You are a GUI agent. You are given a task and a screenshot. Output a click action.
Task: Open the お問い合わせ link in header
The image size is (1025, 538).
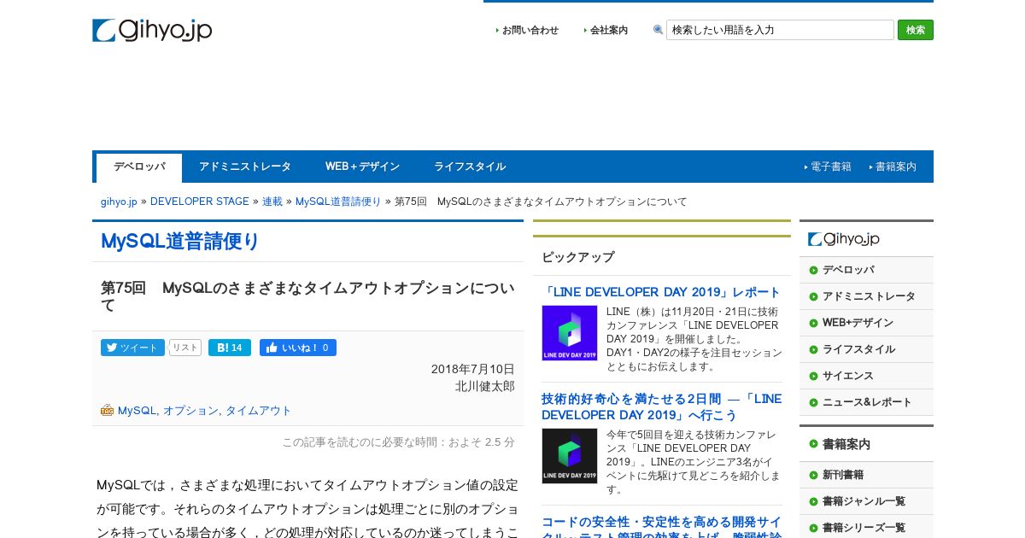point(530,30)
